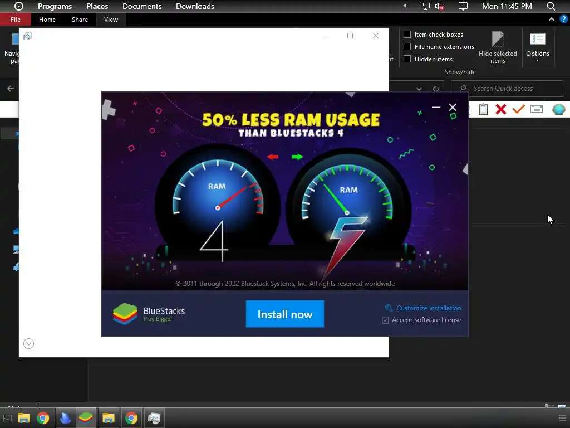Open Programs menu in top panel
The image size is (570, 428).
pyautogui.click(x=55, y=6)
